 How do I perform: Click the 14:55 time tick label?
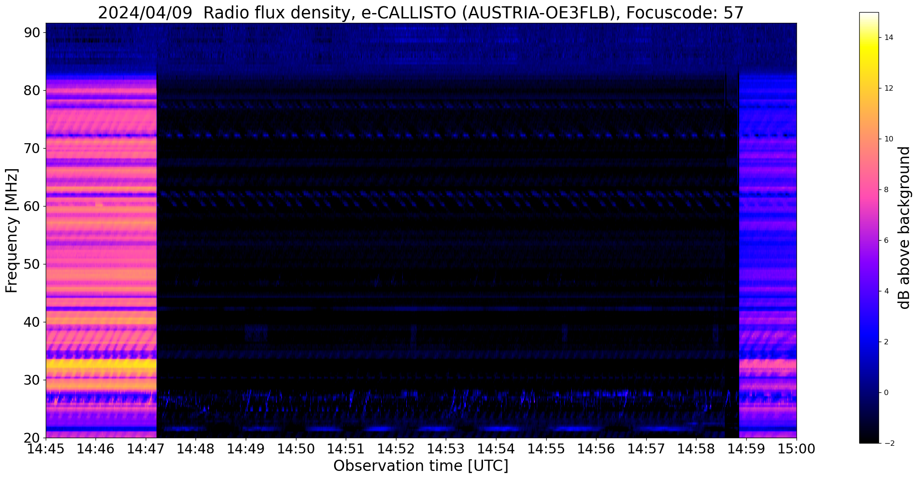546,448
